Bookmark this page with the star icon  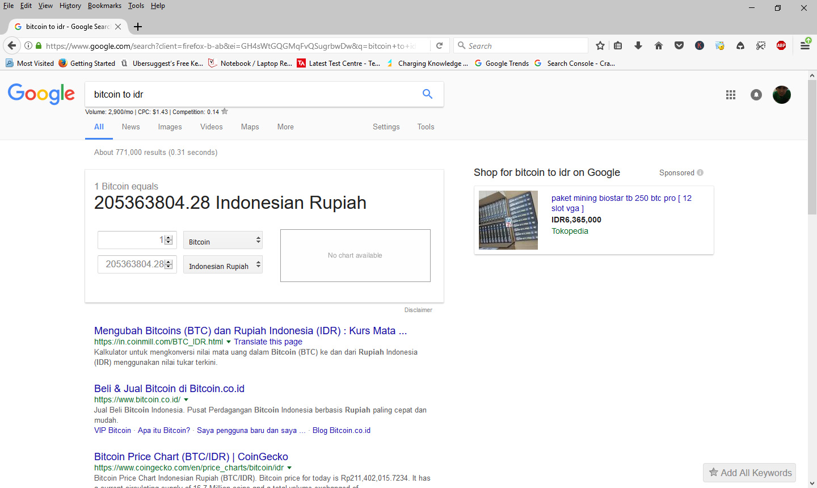pos(600,45)
